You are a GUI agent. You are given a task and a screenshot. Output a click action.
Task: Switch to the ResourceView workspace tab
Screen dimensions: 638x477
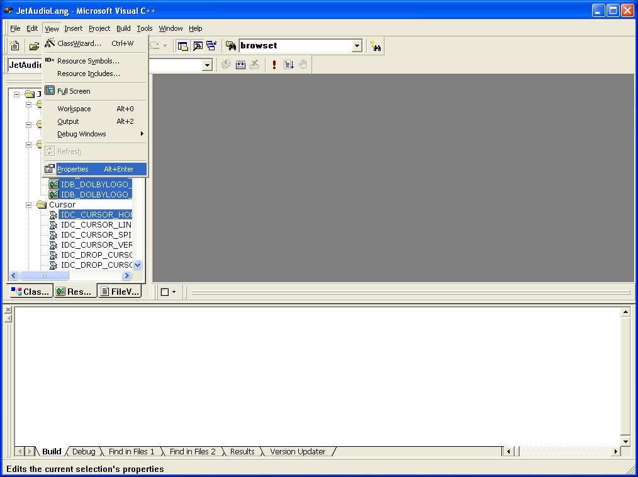click(75, 292)
